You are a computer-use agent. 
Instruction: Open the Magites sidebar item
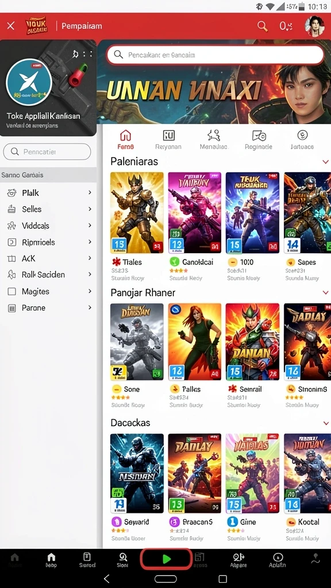pos(48,291)
